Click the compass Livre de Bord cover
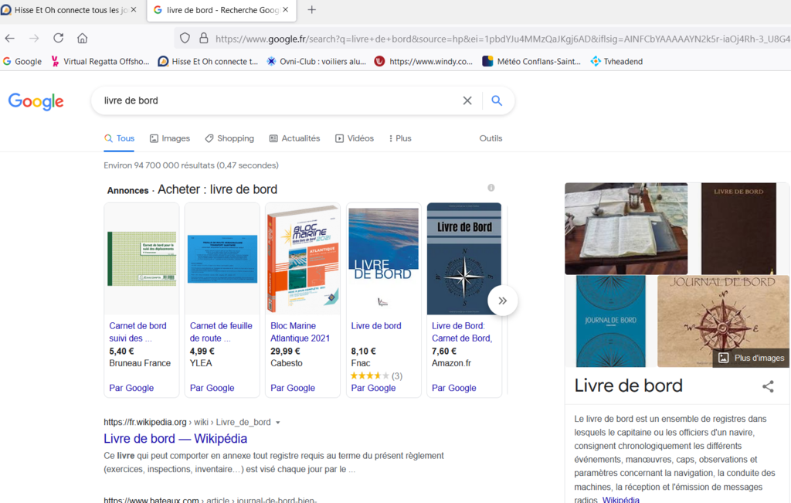This screenshot has width=791, height=503. (464, 259)
